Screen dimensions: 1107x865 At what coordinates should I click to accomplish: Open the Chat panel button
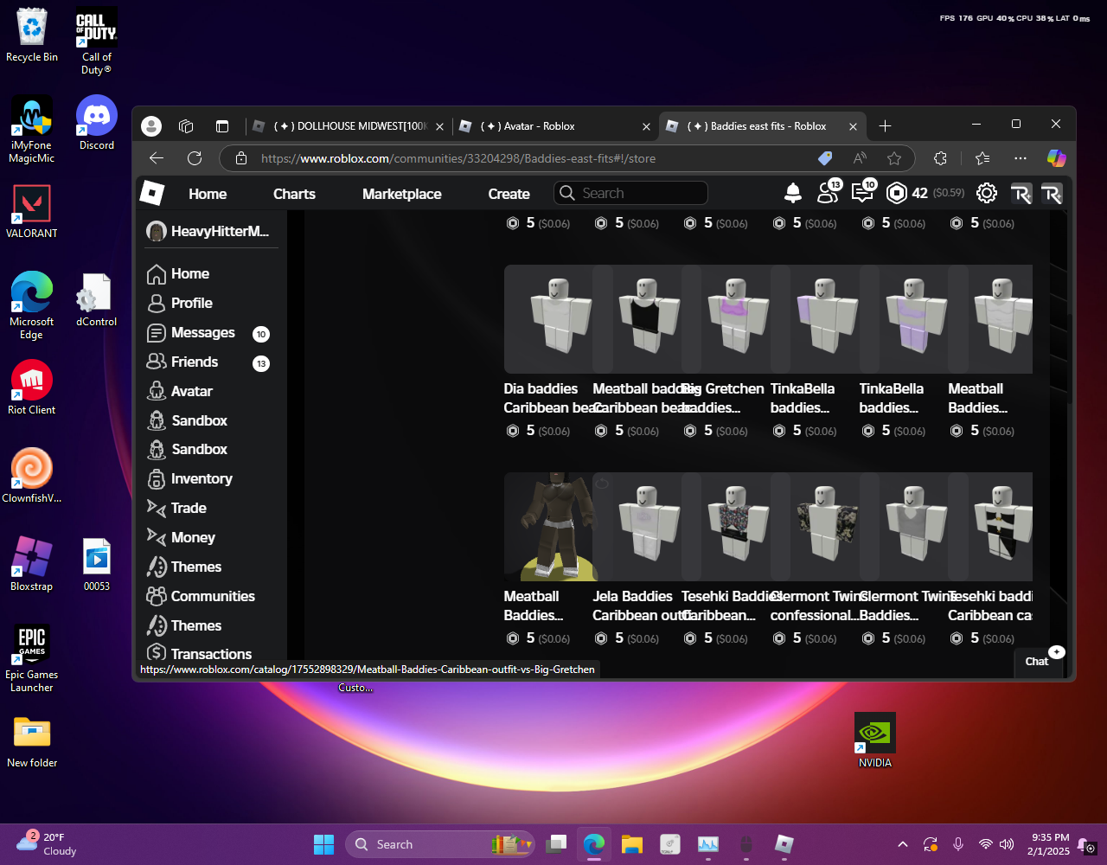point(1037,661)
